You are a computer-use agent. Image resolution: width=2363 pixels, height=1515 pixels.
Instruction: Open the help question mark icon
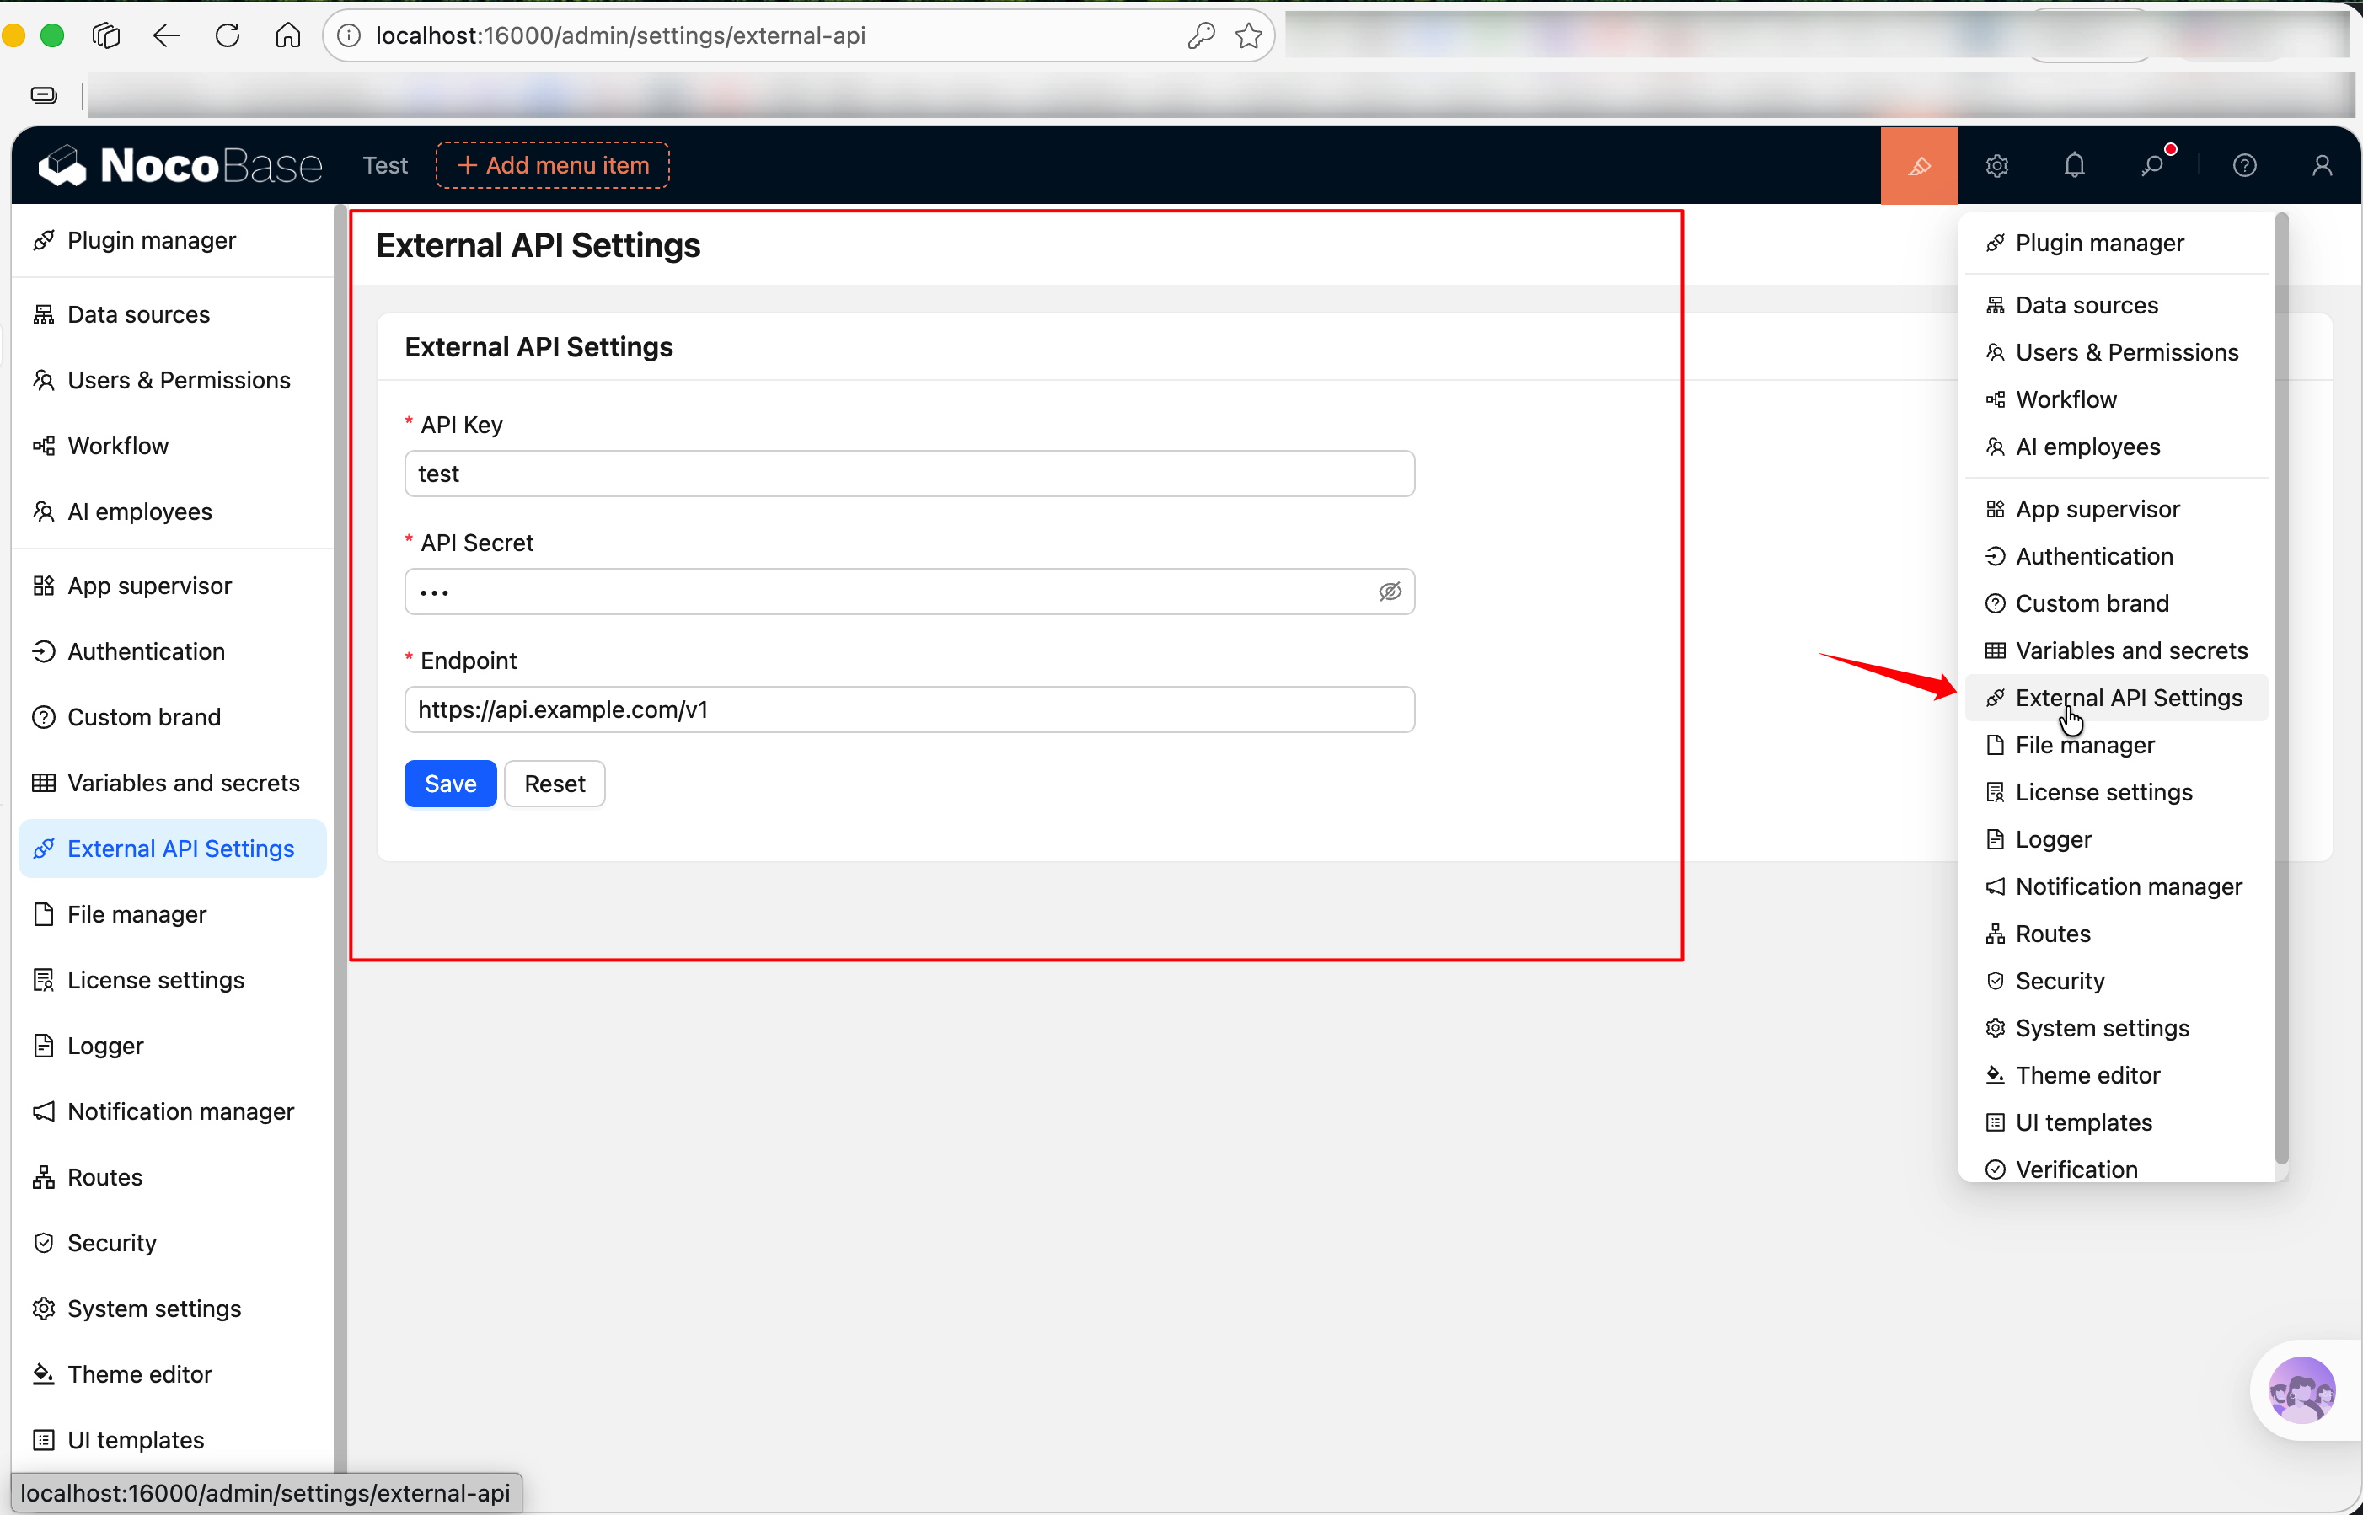[2244, 165]
